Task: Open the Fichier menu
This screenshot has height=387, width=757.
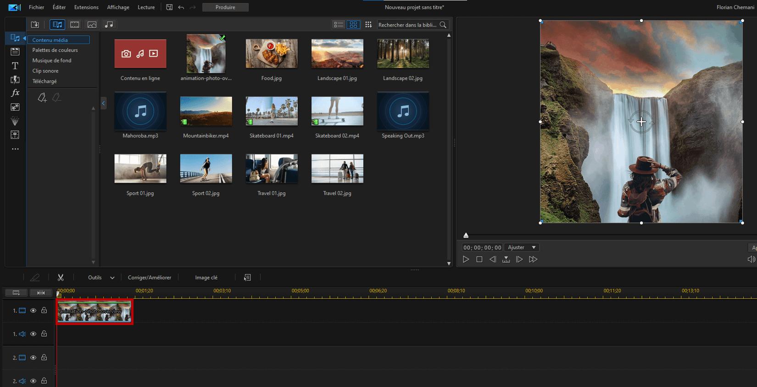Action: tap(37, 7)
